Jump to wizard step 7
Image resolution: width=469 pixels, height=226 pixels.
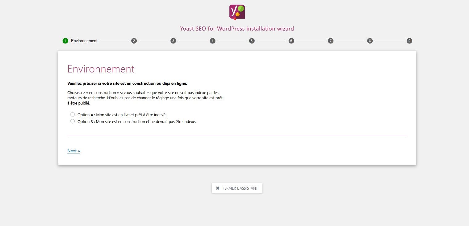(x=331, y=41)
